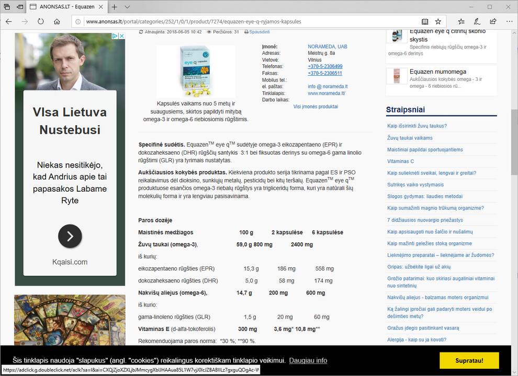518x376 pixels.
Task: Open Alergija - kaip su ja kovoti?
Action: click(x=416, y=340)
